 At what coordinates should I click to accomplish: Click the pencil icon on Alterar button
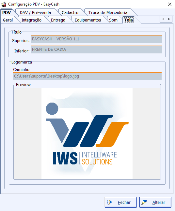[144, 202]
